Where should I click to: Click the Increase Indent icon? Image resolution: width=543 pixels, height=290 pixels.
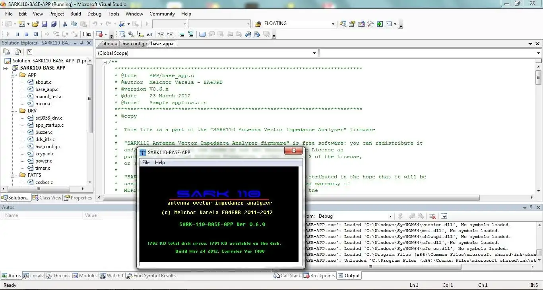(x=171, y=34)
